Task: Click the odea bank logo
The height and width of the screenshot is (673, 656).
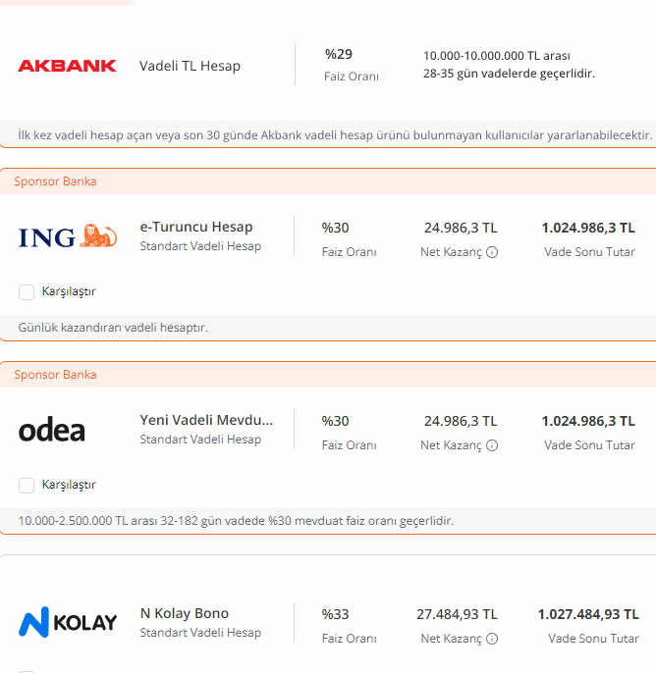Action: click(52, 430)
